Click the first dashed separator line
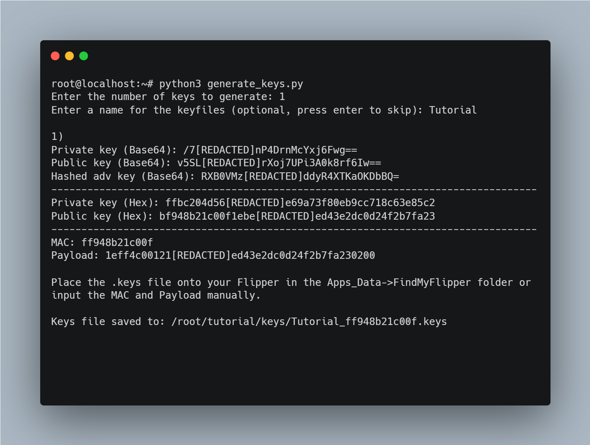 (294, 190)
